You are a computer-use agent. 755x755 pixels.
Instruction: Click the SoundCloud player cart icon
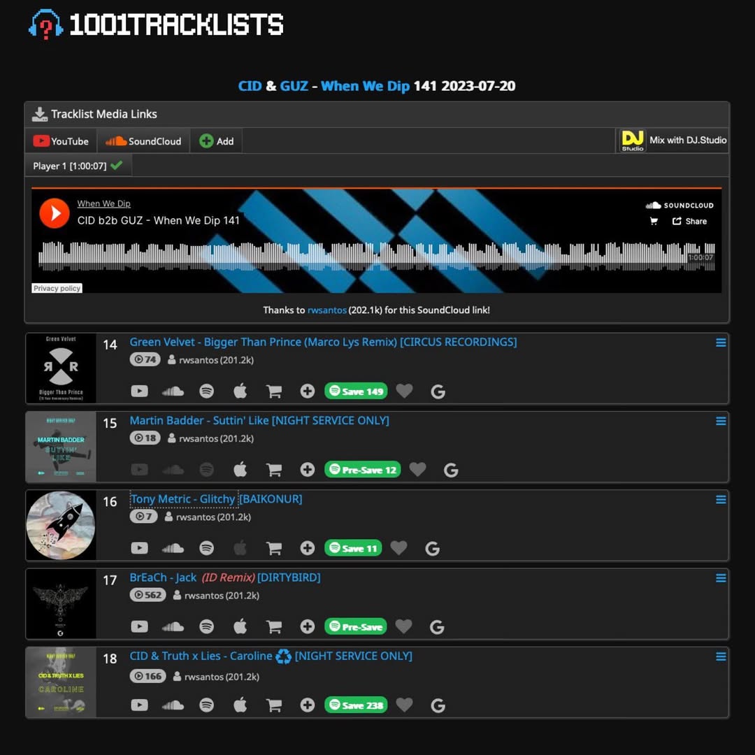(654, 221)
